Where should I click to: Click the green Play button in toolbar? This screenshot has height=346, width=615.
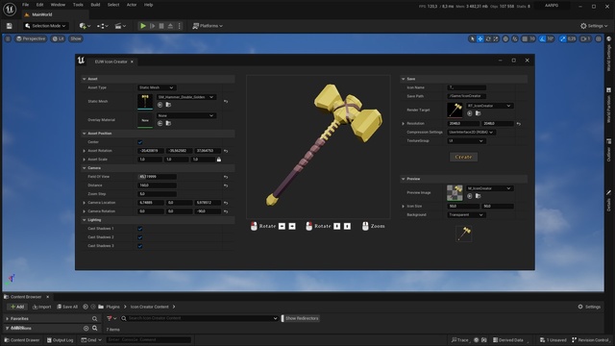tap(143, 26)
